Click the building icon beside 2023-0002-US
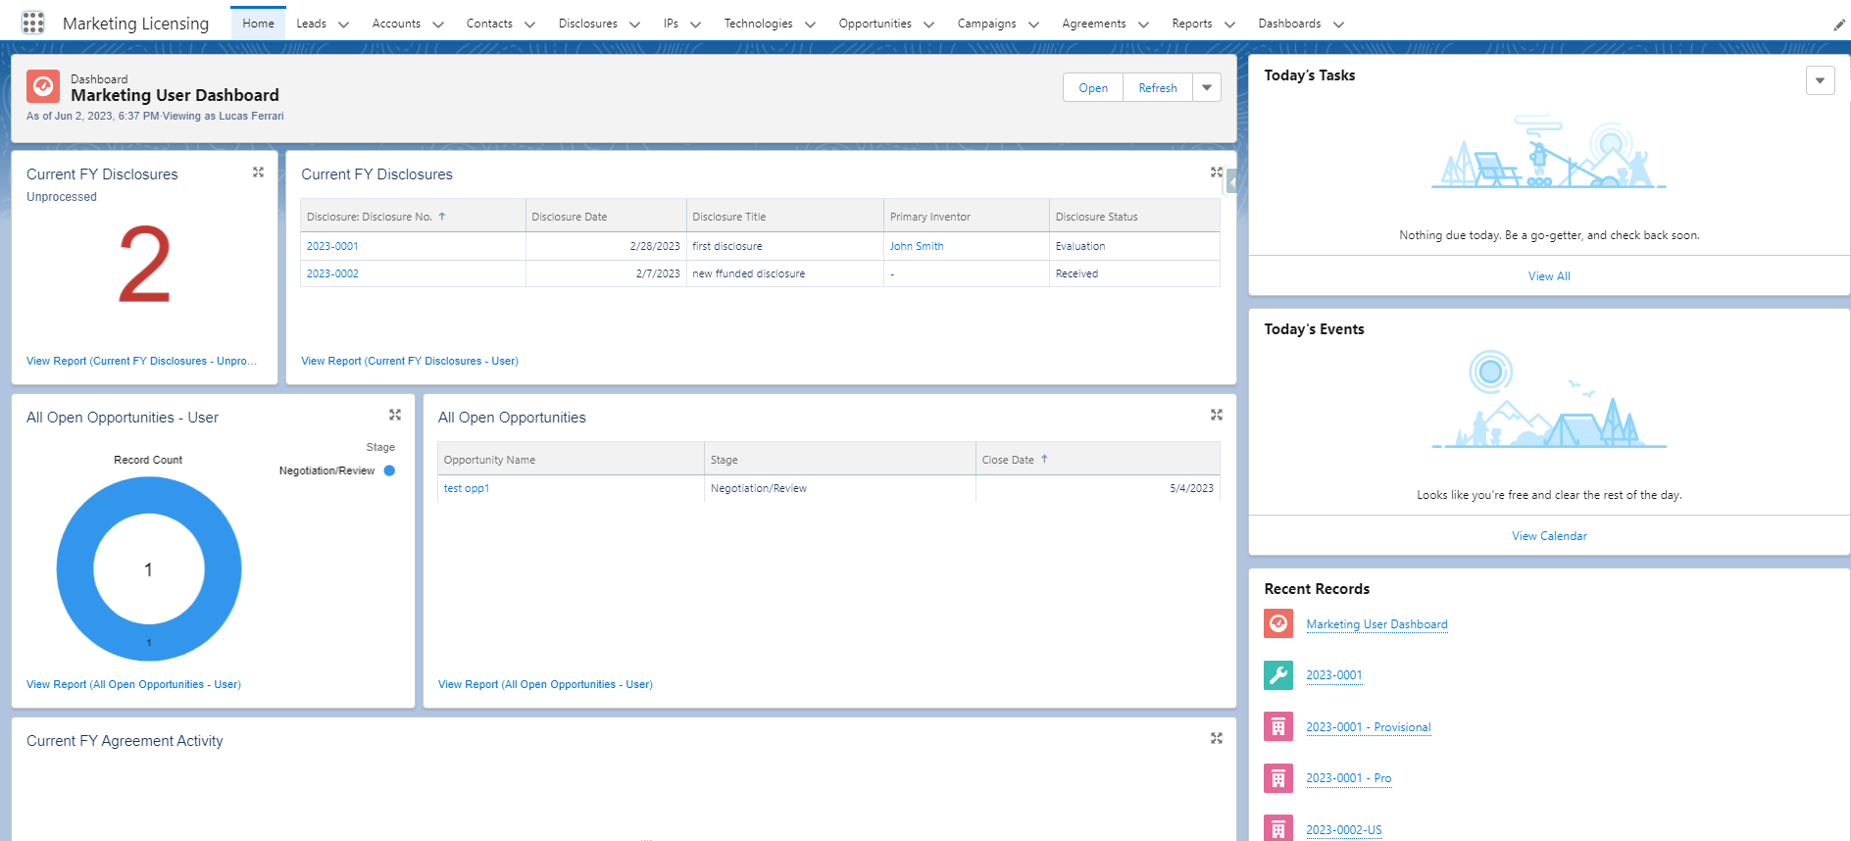 1278,829
